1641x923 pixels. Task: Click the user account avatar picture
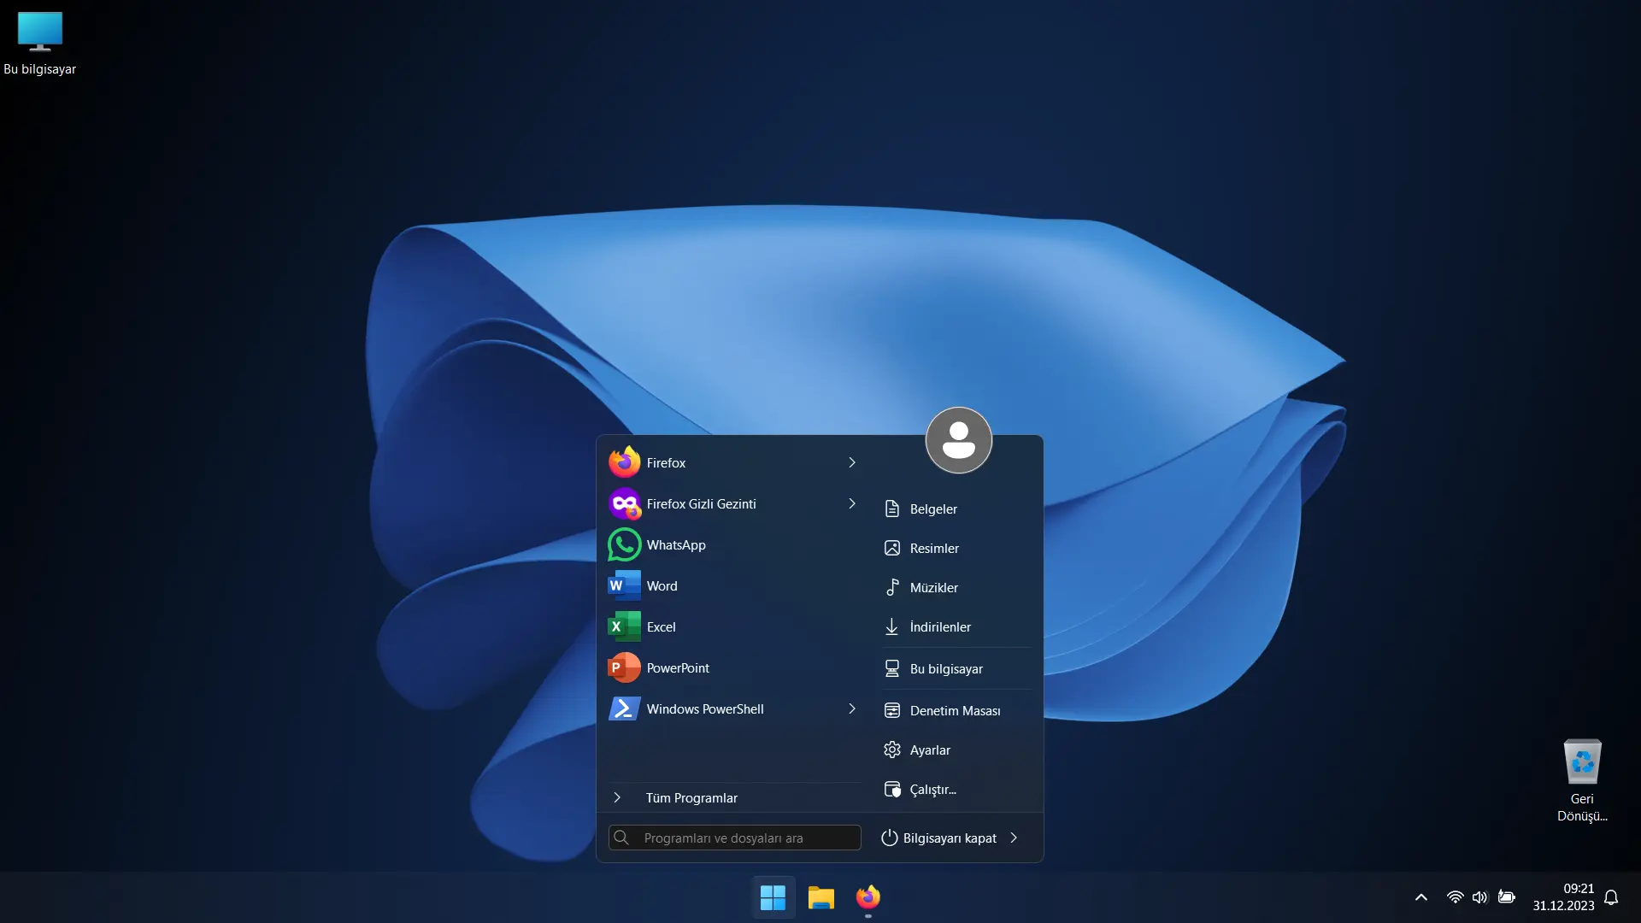(x=958, y=440)
